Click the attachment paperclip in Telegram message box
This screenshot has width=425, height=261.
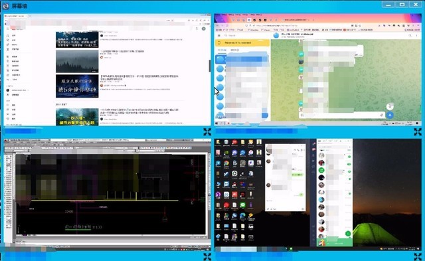click(382, 115)
